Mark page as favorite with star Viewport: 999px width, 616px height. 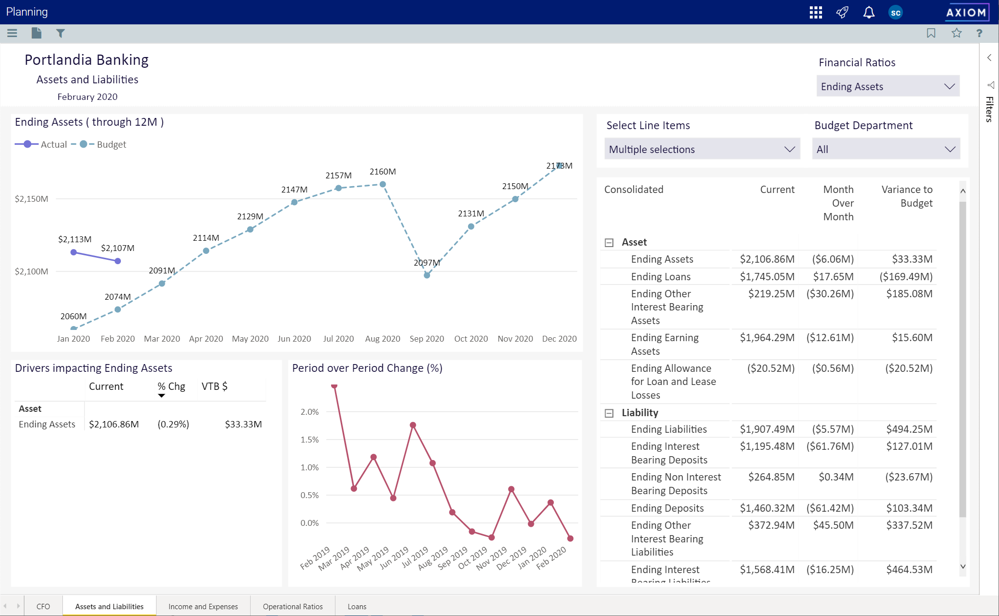pyautogui.click(x=957, y=33)
